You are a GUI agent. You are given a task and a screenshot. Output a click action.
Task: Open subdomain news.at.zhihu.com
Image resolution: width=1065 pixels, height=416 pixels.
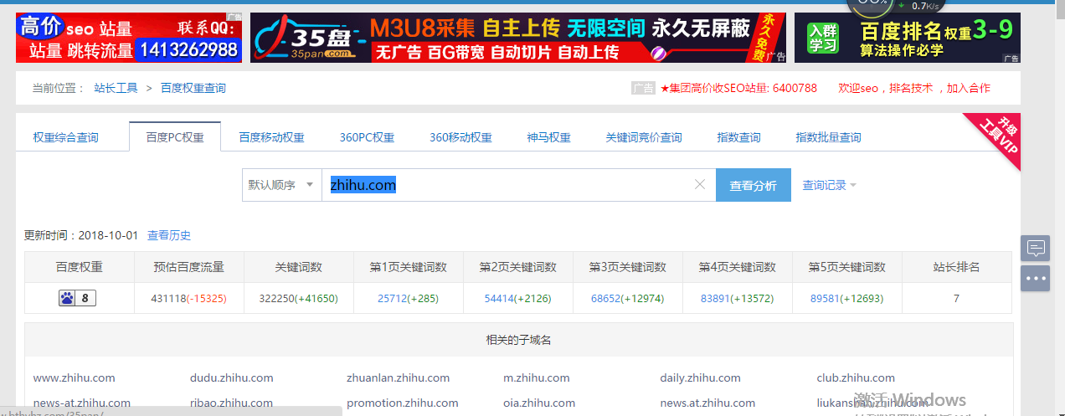click(707, 403)
